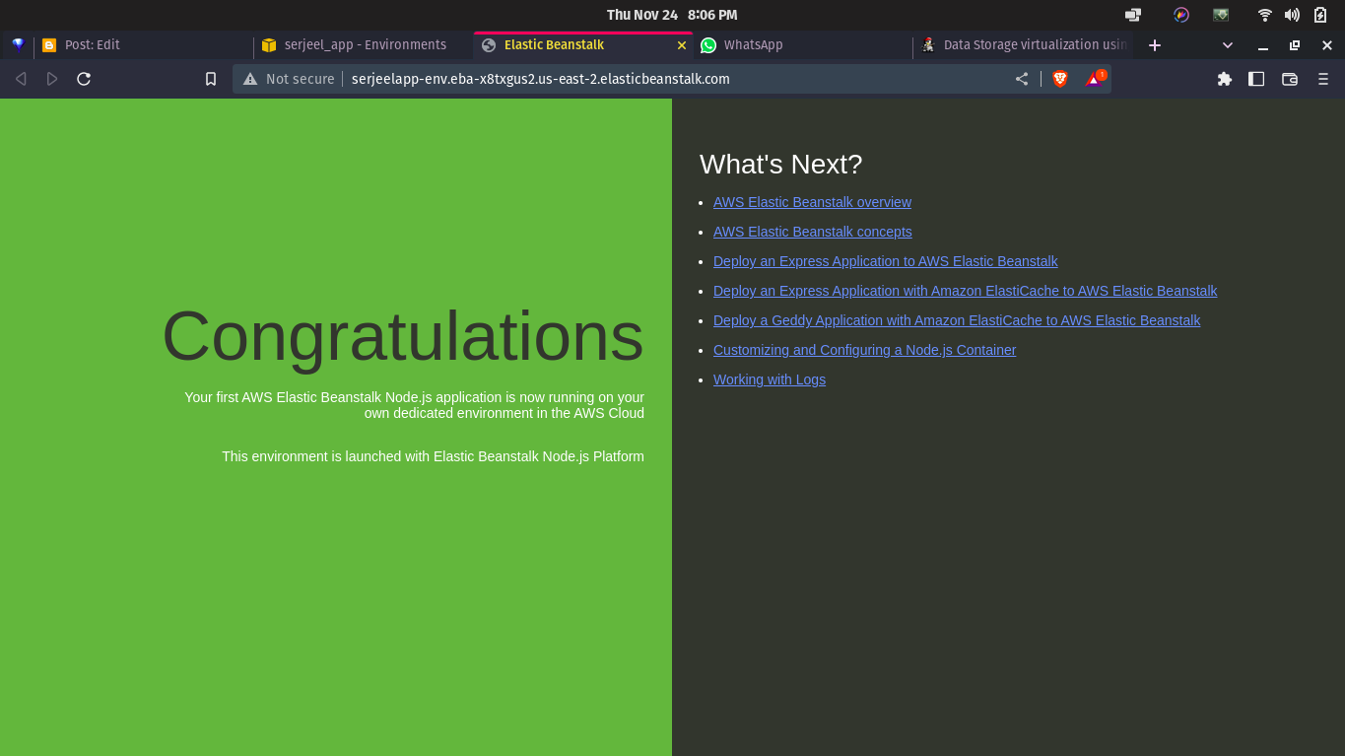The height and width of the screenshot is (756, 1345).
Task: Close the Elastic Beanstalk tab
Action: tap(681, 45)
